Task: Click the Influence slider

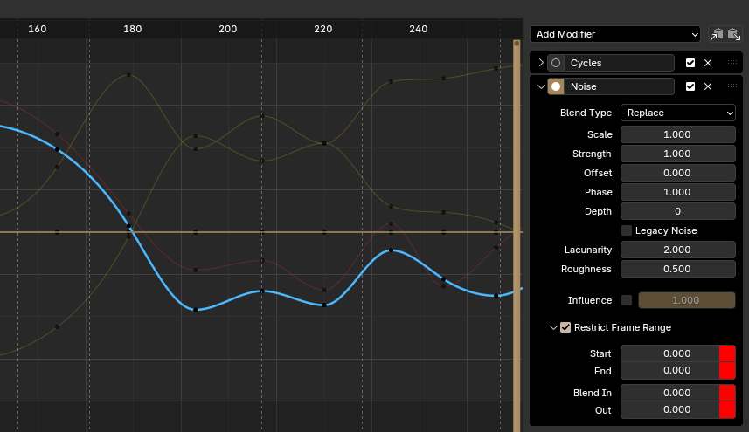Action: 686,300
